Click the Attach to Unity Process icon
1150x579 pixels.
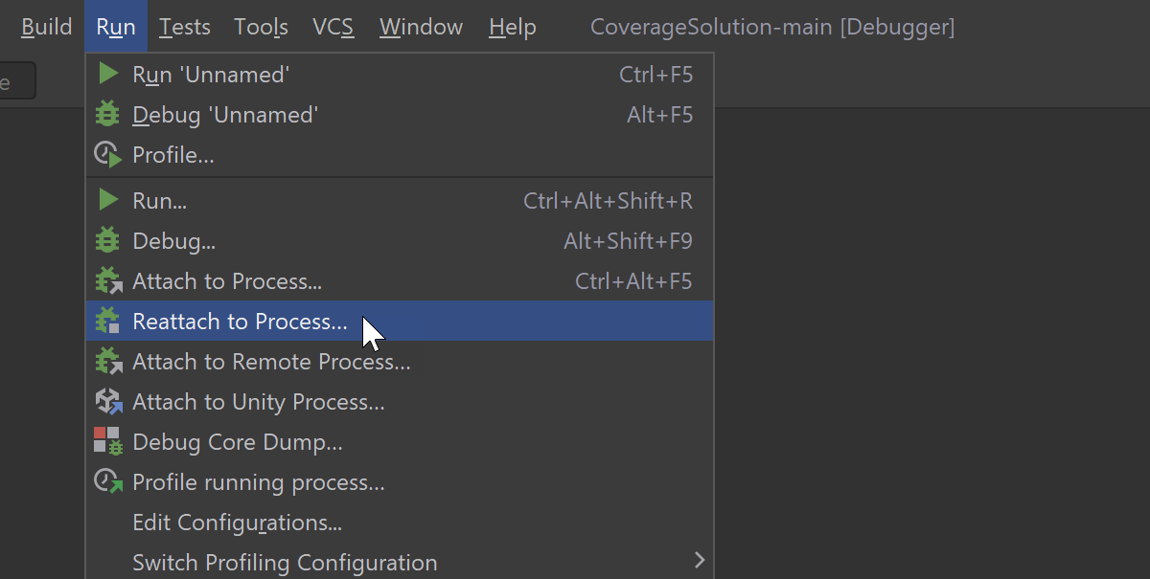108,402
